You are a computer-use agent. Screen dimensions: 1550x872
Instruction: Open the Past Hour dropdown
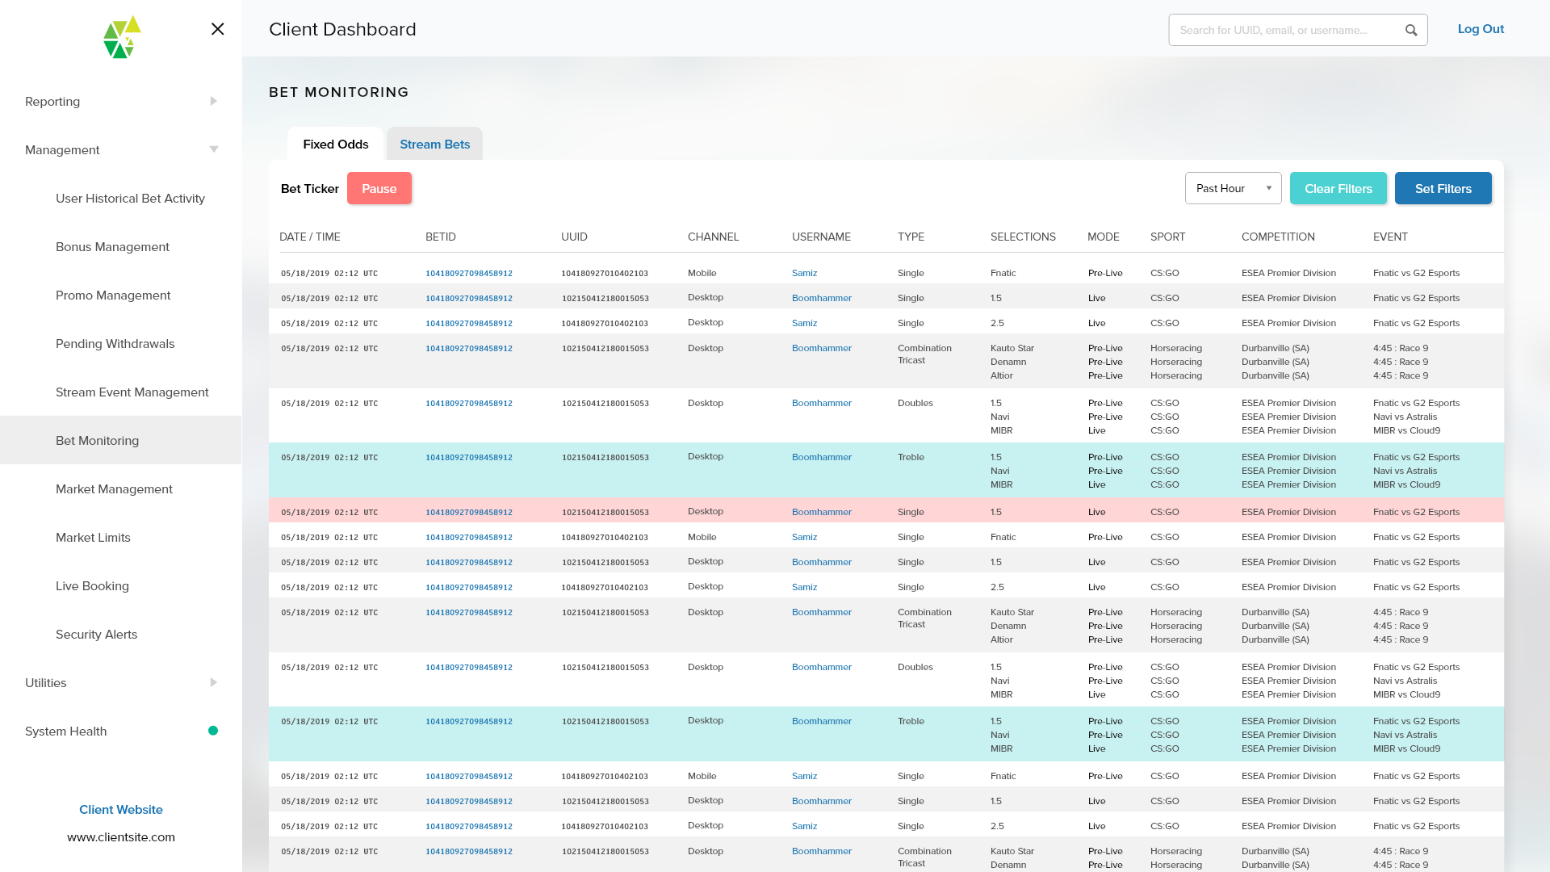point(1232,188)
